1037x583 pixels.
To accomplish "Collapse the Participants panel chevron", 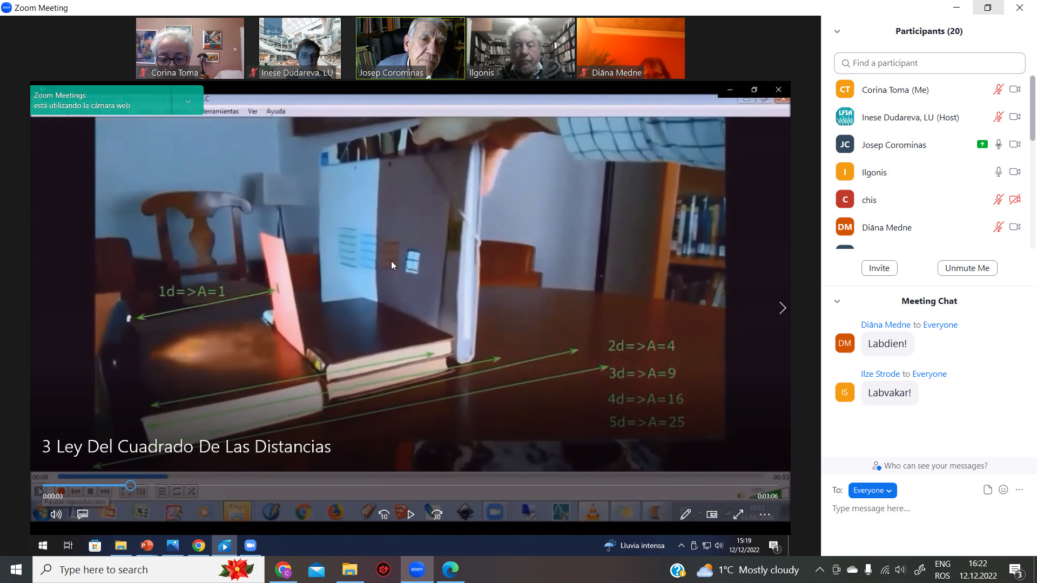I will [837, 31].
